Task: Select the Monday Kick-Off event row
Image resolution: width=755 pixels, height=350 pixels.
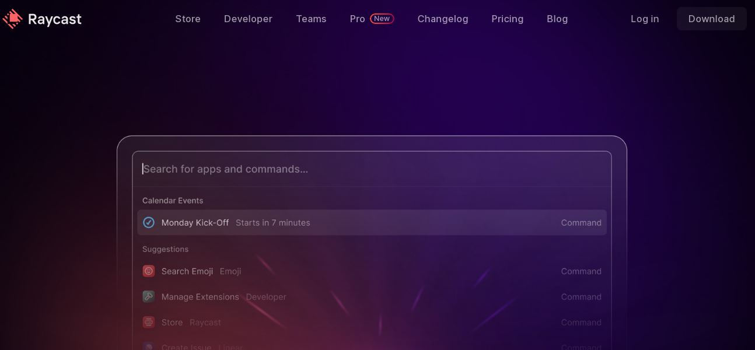Action: click(x=372, y=222)
